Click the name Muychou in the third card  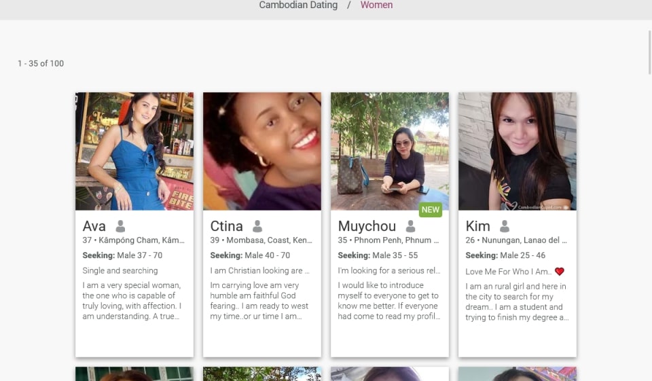pyautogui.click(x=367, y=226)
